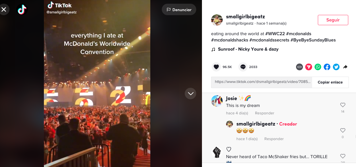Viewport: 356px width, 167px height.
Task: Share video on Twitter icon
Action: [336, 67]
